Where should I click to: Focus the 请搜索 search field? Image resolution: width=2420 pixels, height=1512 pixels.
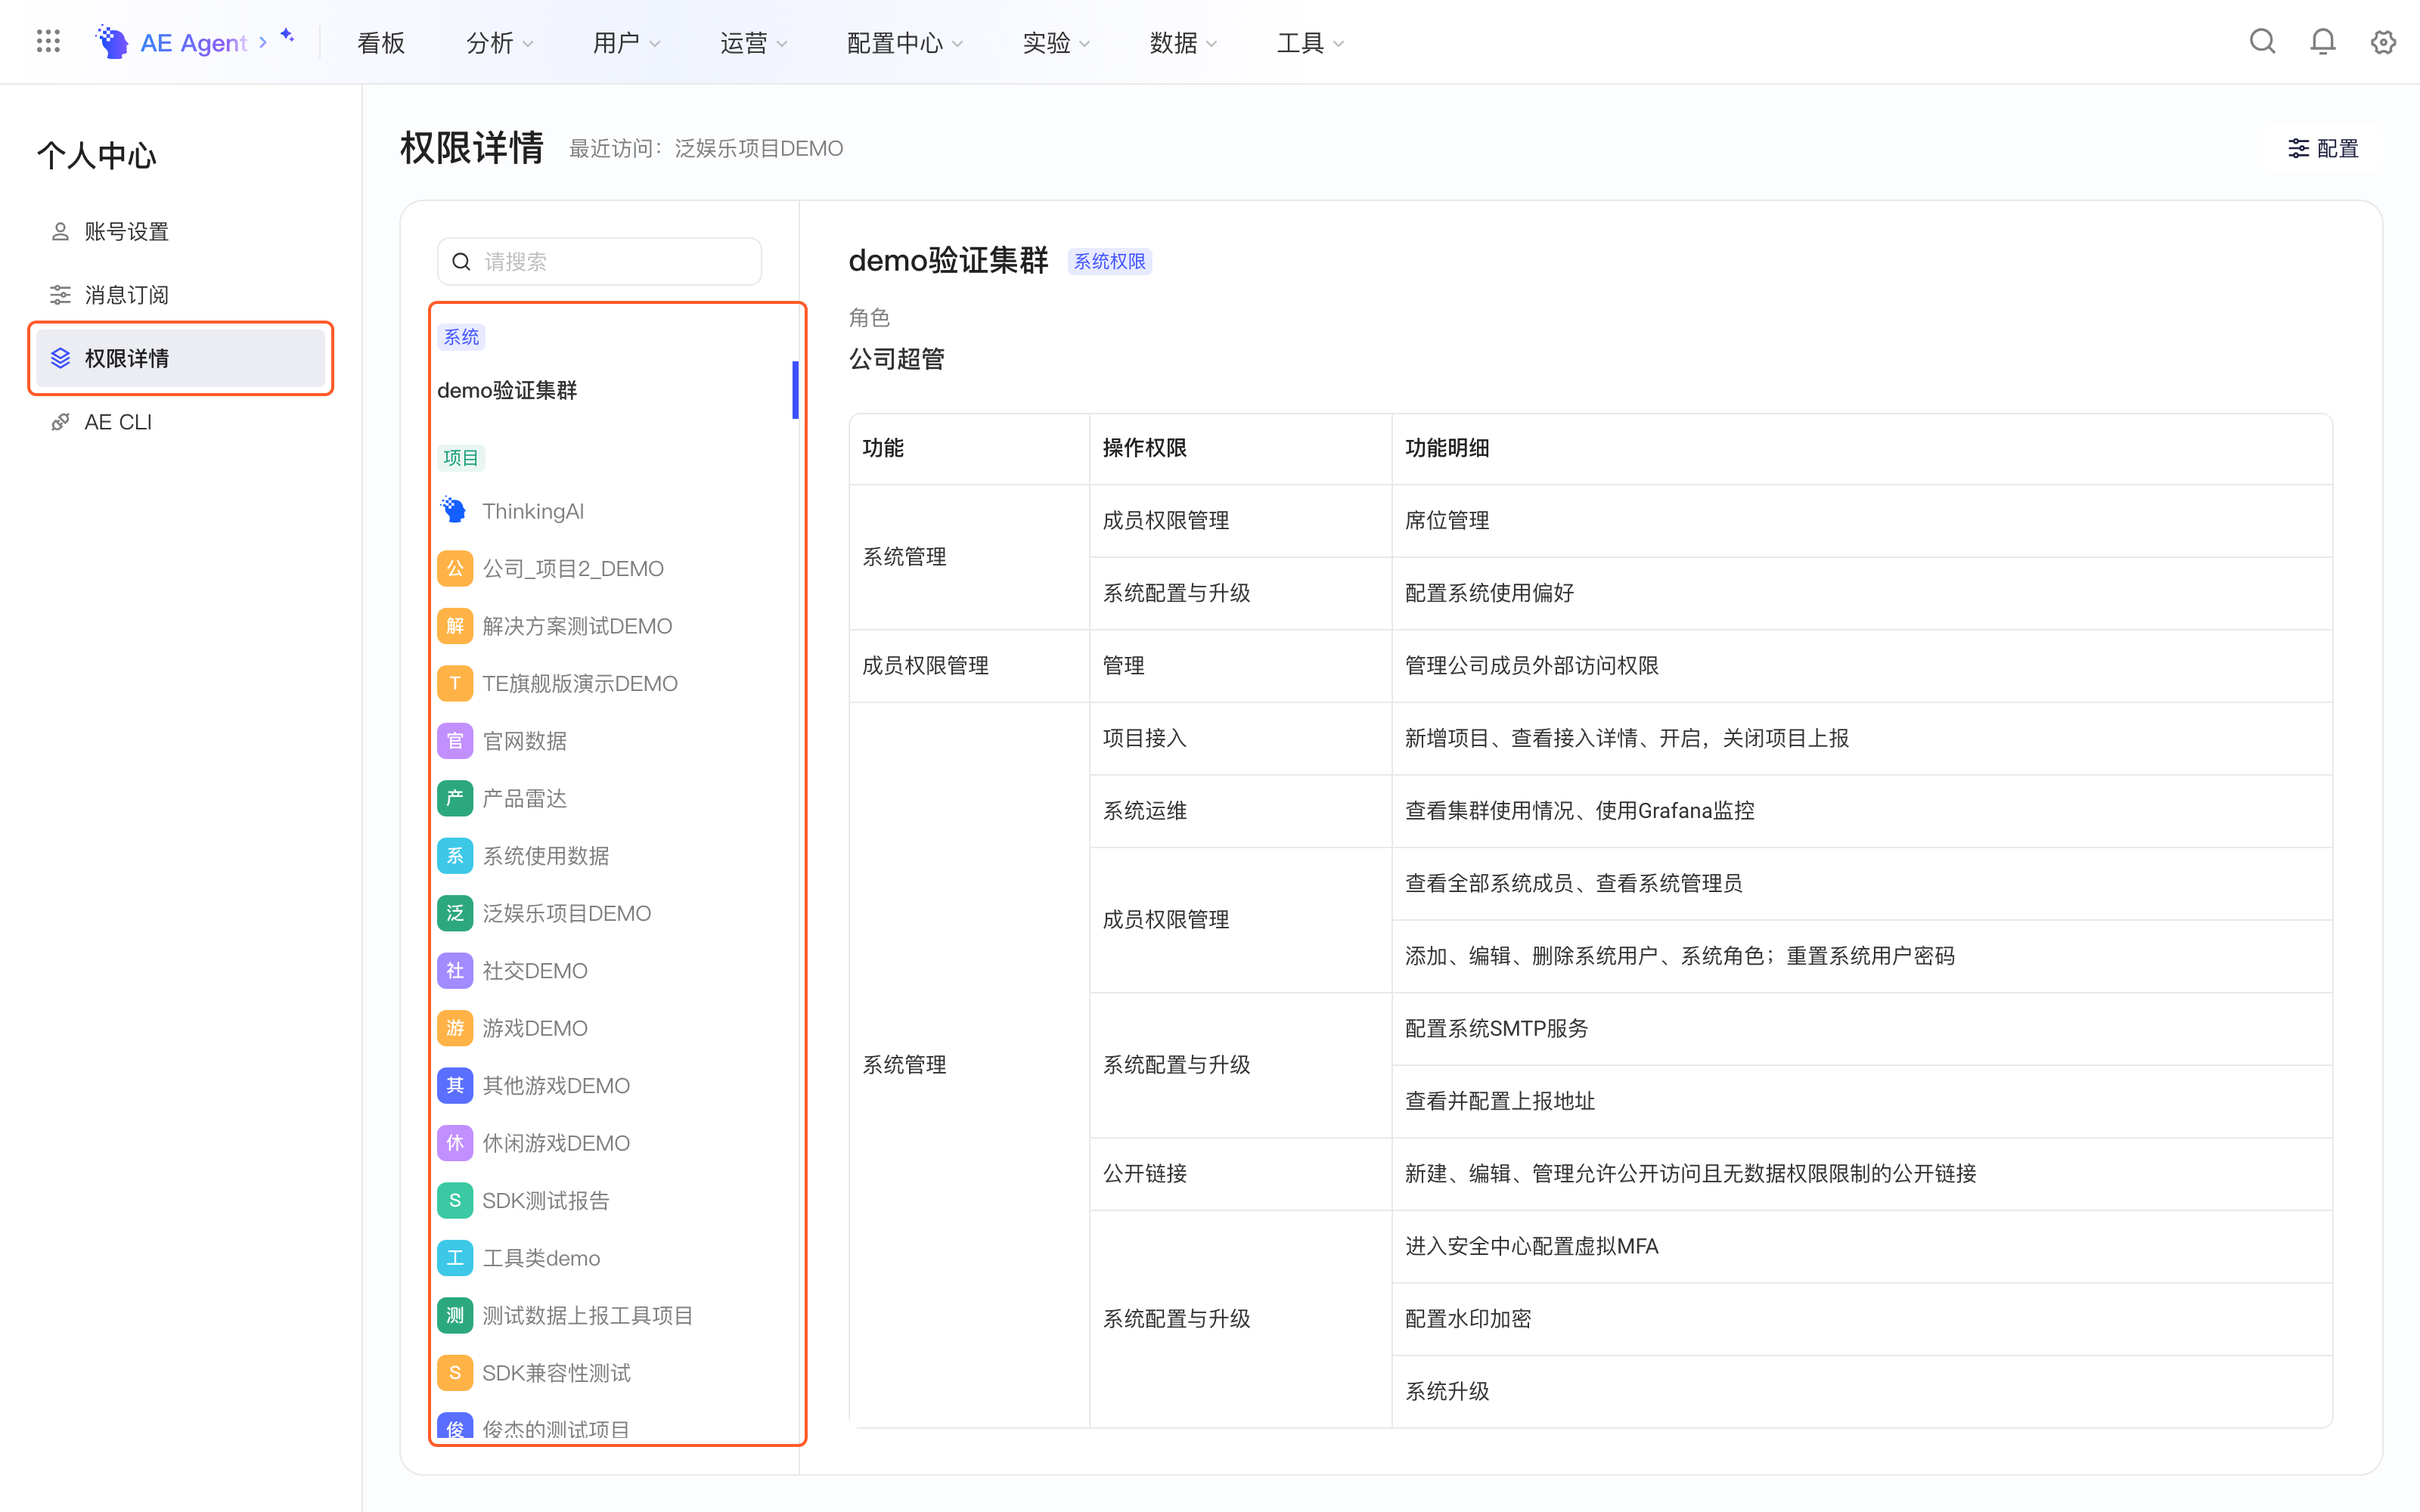599,262
